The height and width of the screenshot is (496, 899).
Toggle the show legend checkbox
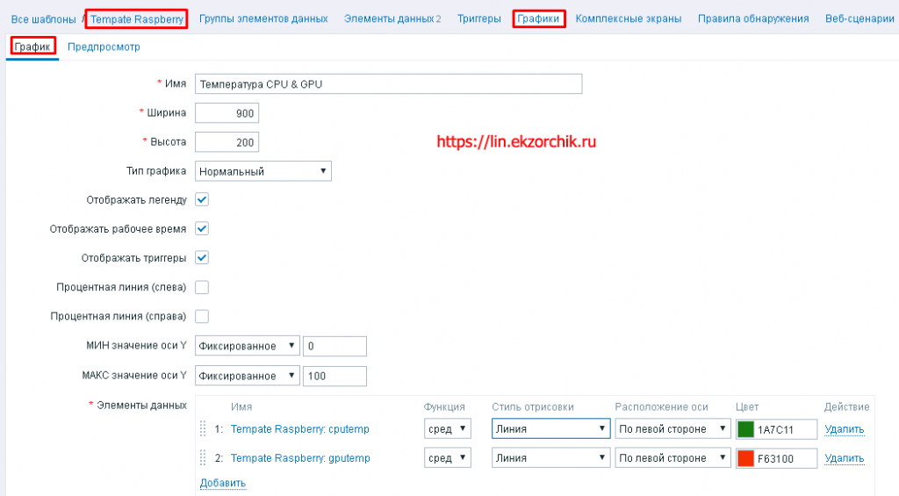202,199
